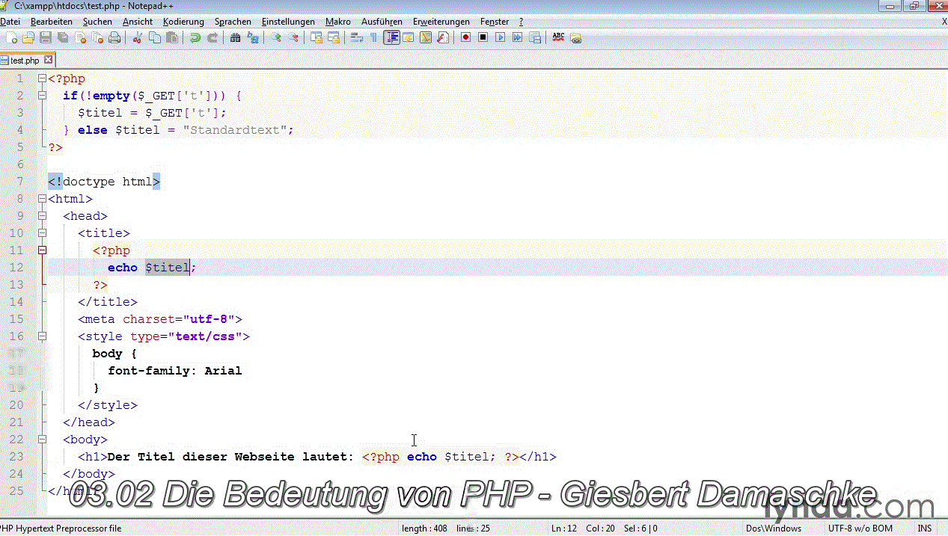The height and width of the screenshot is (536, 948).
Task: Open the Datei menu
Action: [9, 22]
